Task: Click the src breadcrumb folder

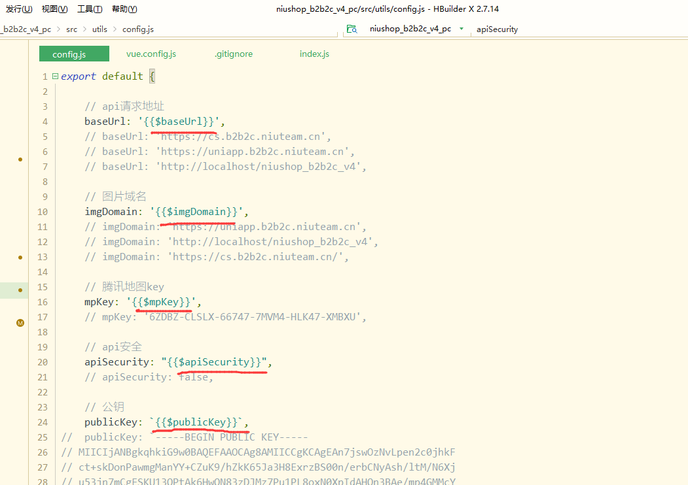Action: (x=71, y=29)
